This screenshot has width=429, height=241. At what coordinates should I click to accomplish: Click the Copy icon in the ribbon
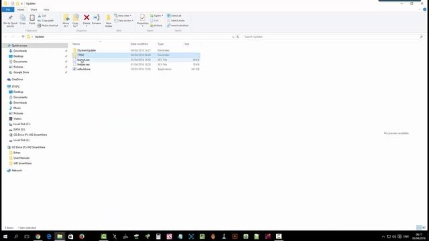(23, 18)
